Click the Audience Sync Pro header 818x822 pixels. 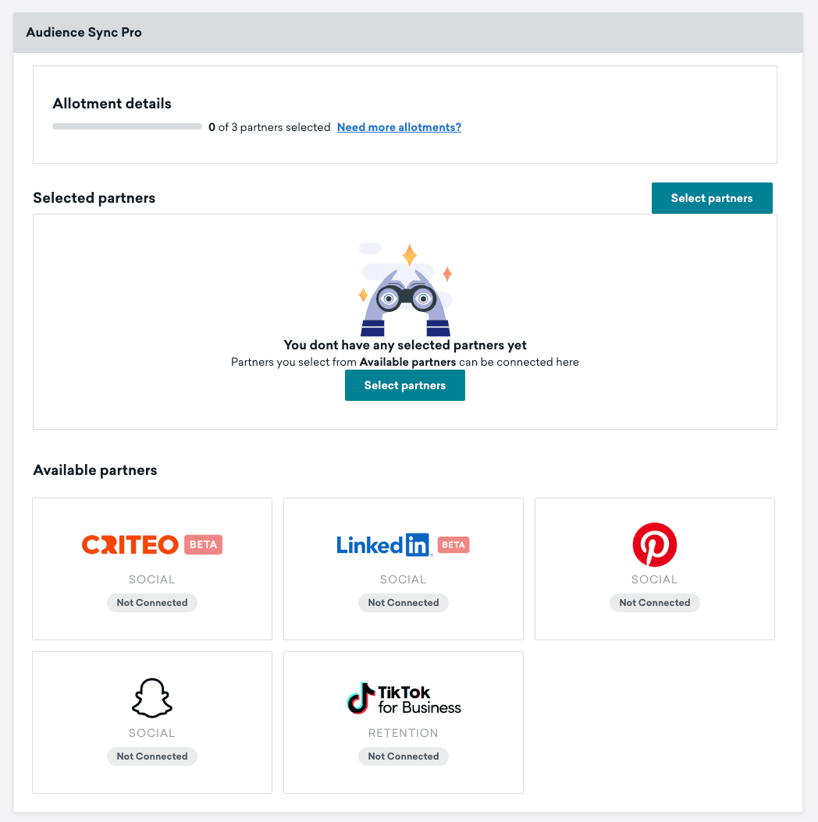84,33
